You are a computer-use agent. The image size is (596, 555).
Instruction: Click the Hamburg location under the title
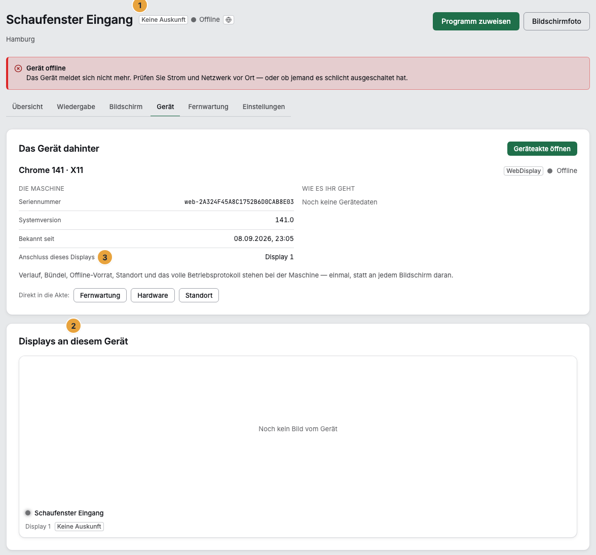pyautogui.click(x=20, y=39)
